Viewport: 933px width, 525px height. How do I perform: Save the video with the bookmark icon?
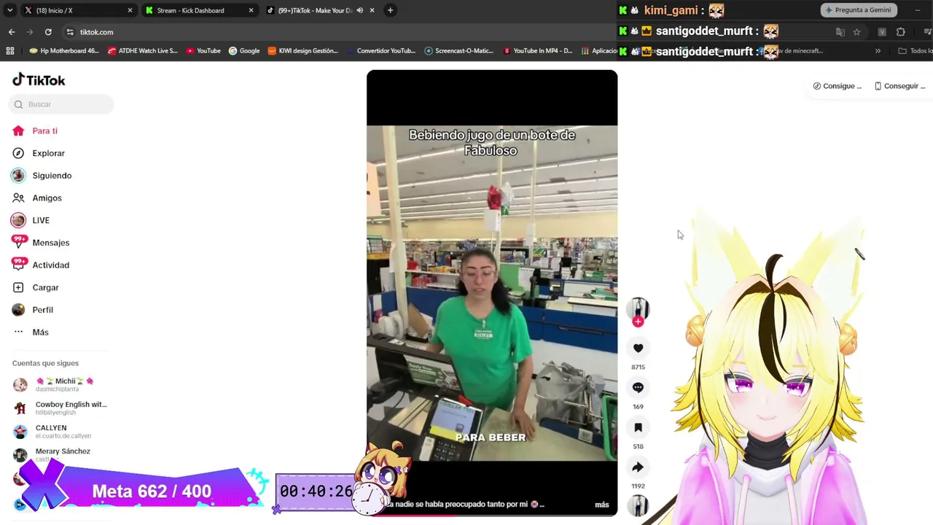click(638, 427)
